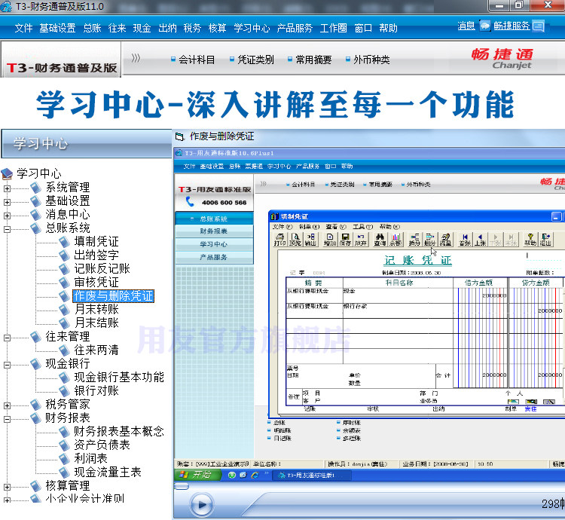Select 利润表 in the tree

pos(91,458)
